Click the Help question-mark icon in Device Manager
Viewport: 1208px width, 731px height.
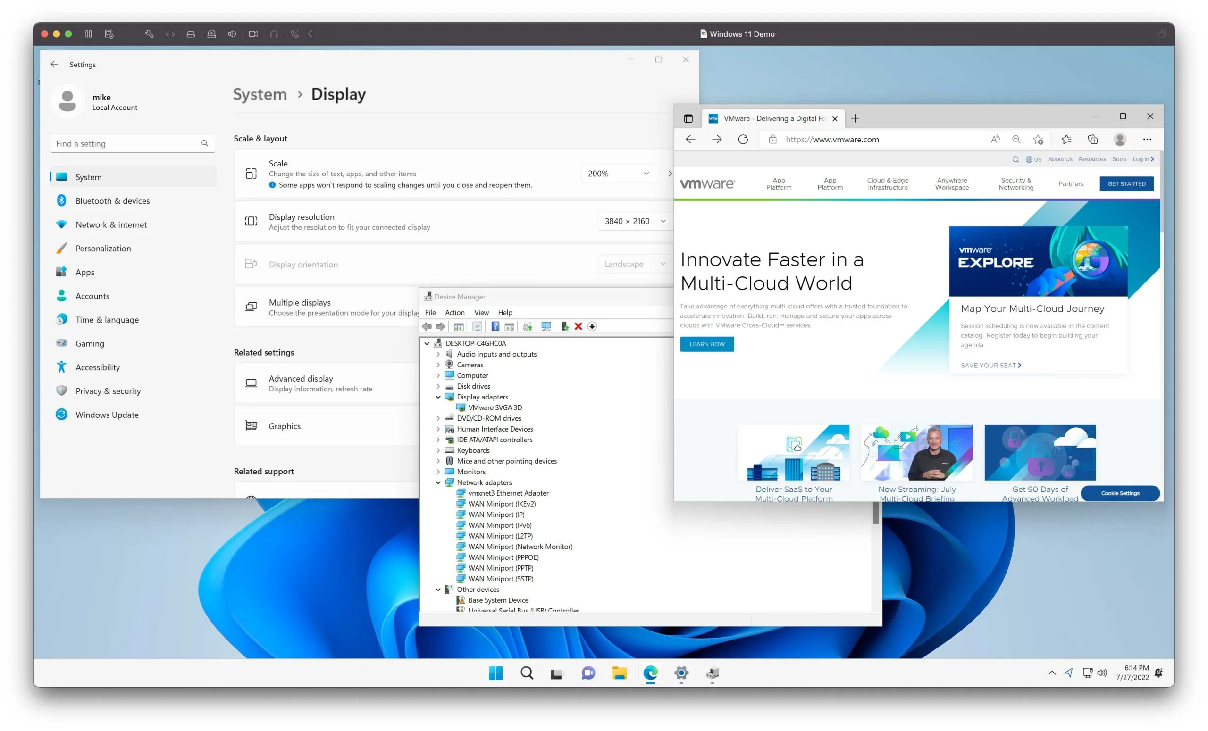click(x=495, y=326)
